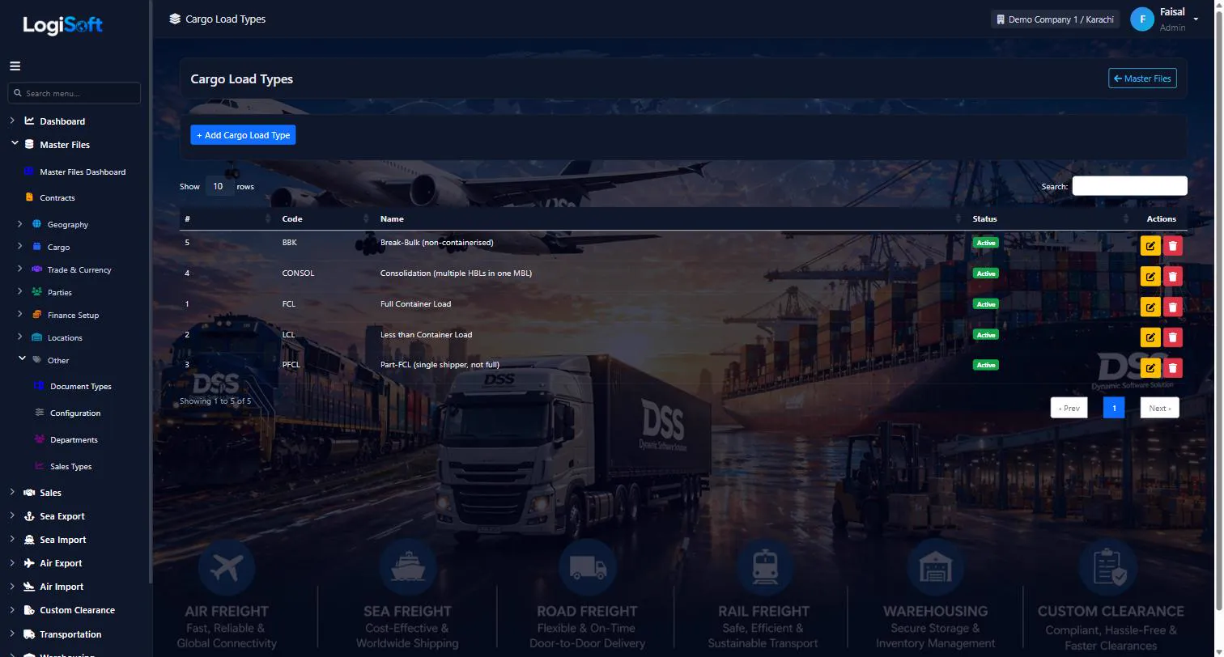This screenshot has width=1224, height=657.
Task: Delete the LCL row
Action: [1173, 338]
